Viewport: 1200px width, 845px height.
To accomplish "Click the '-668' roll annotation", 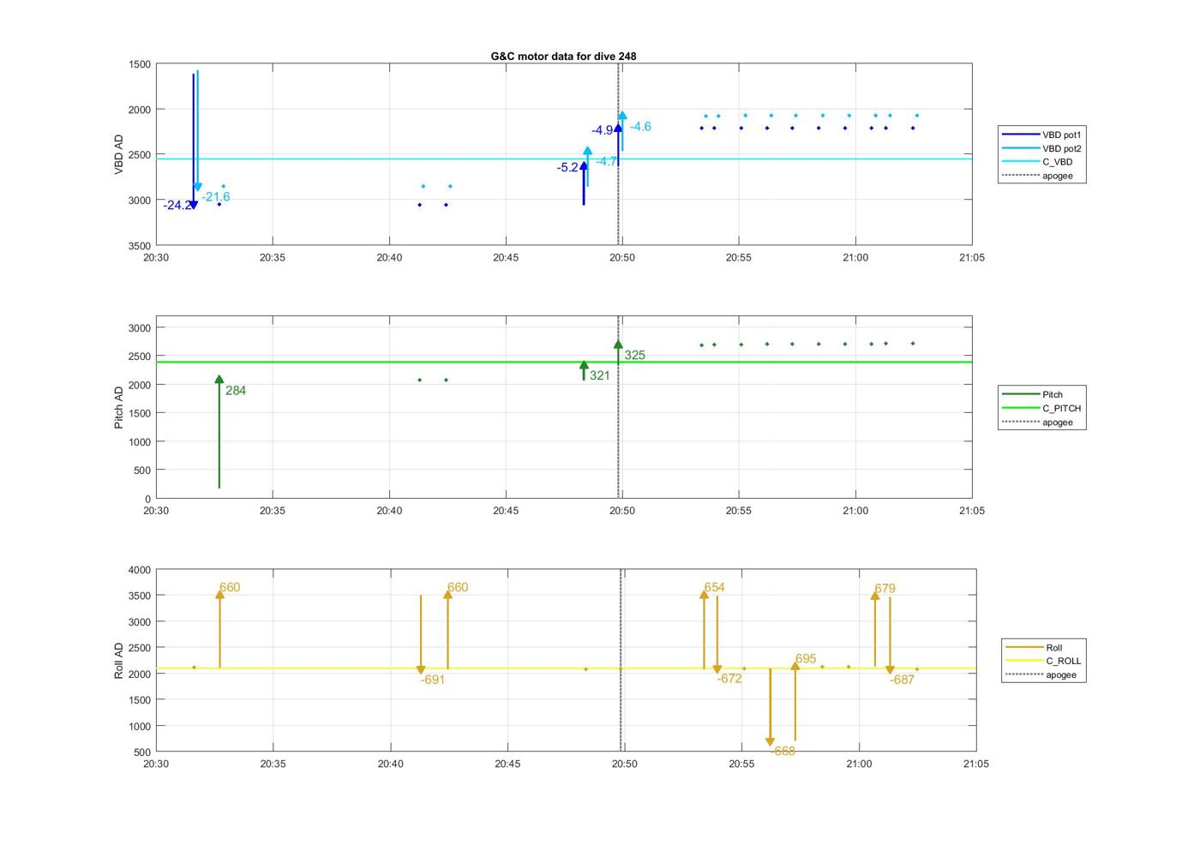I will click(x=783, y=751).
